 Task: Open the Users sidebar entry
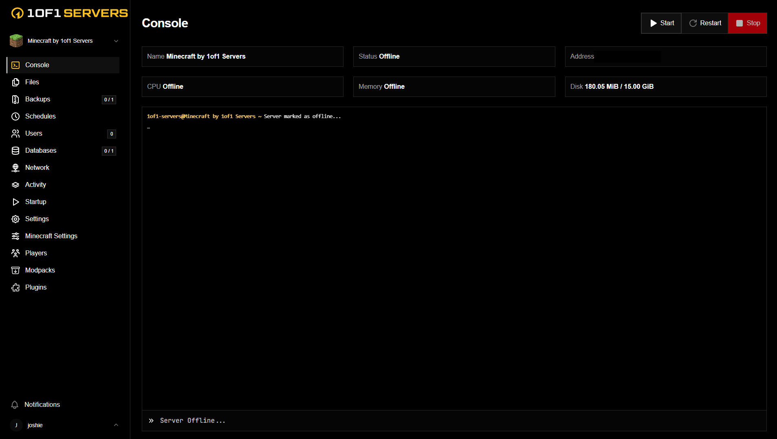coord(63,134)
